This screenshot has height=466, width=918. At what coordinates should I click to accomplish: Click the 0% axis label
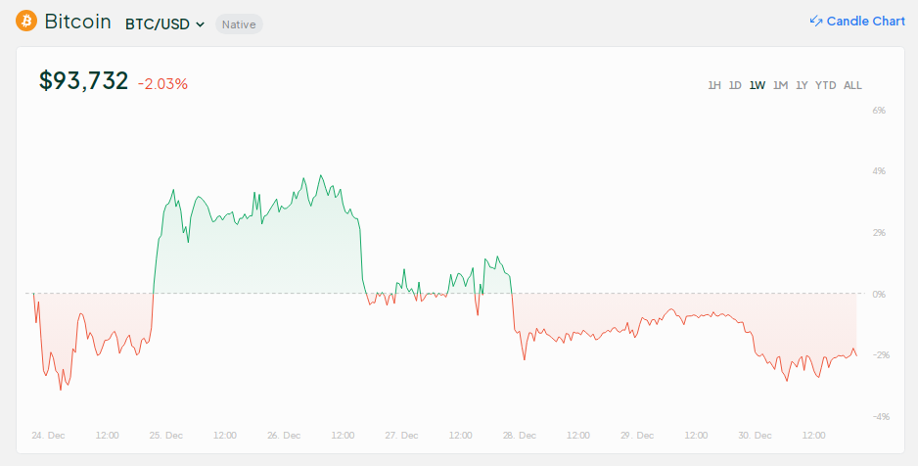tap(879, 294)
